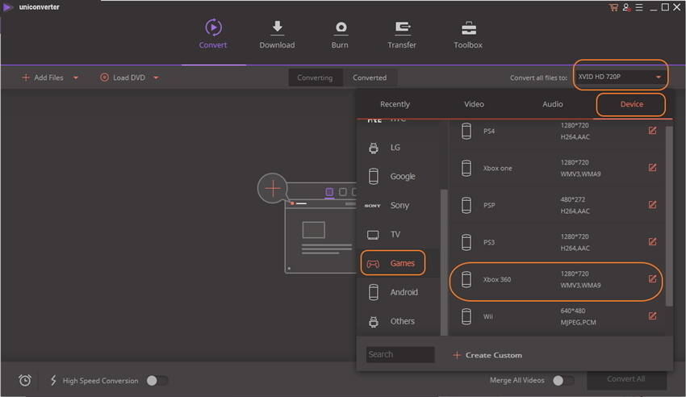
Task: Choose the Games device category
Action: (x=399, y=263)
